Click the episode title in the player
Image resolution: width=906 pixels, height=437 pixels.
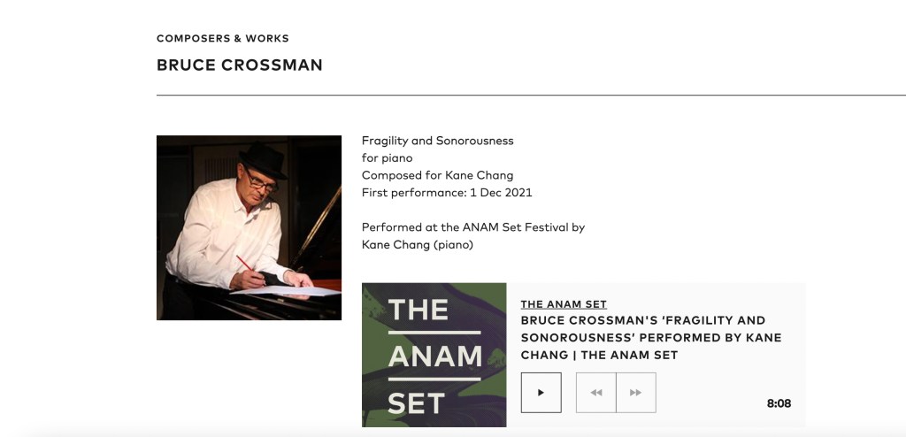pyautogui.click(x=651, y=337)
